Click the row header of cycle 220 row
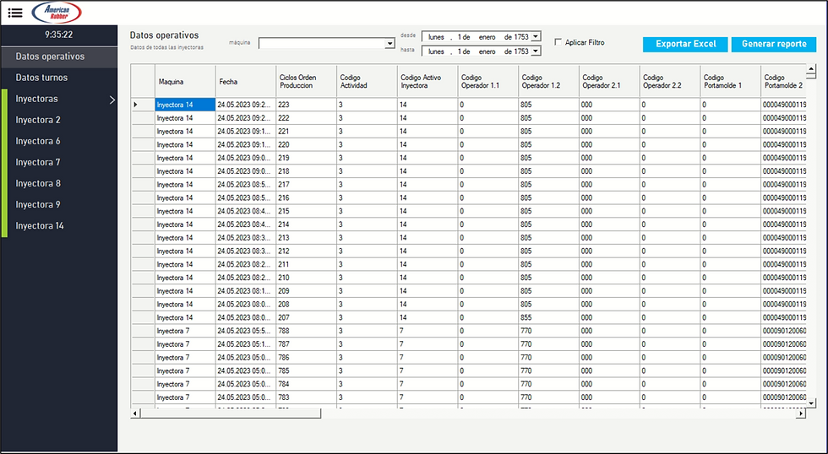This screenshot has height=454, width=828. click(x=143, y=144)
